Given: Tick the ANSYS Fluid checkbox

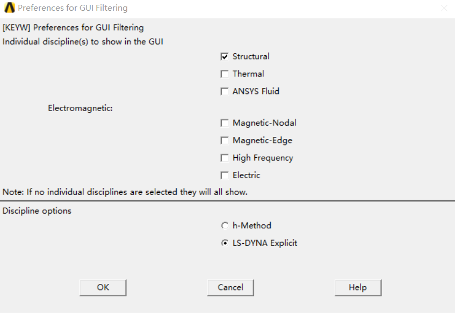Looking at the screenshot, I should (225, 91).
